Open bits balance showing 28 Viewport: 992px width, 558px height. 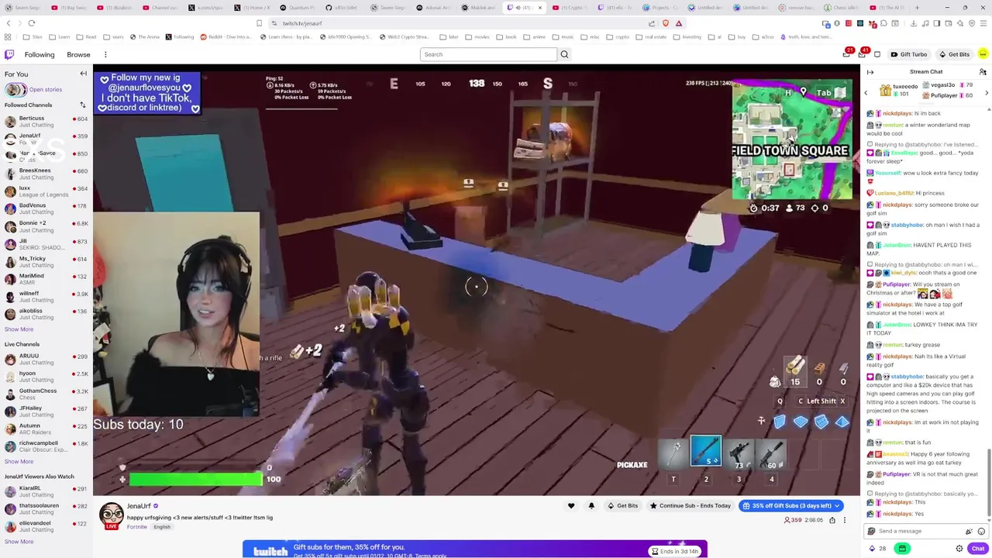click(877, 549)
